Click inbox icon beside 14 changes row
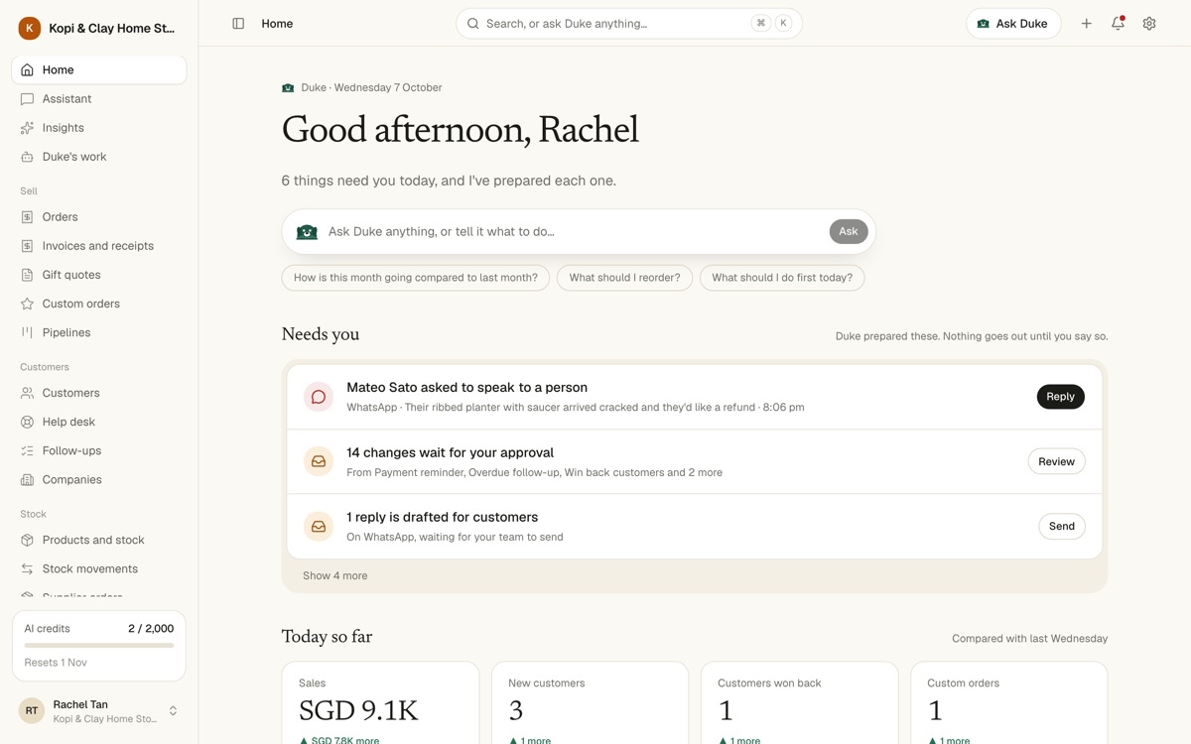This screenshot has height=744, width=1191. [x=319, y=461]
